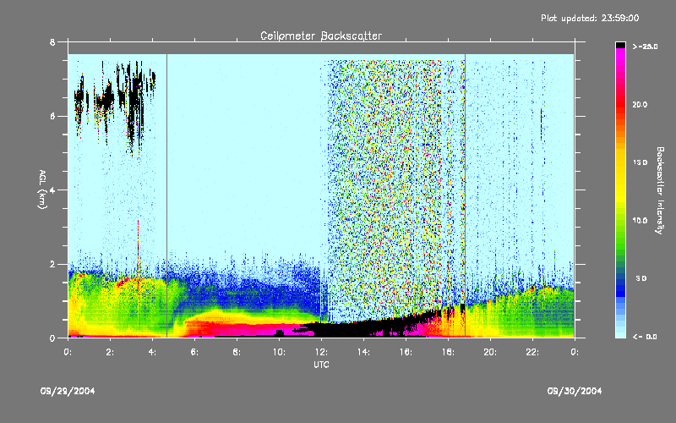Image resolution: width=676 pixels, height=423 pixels.
Task: Click the x-axis tick label 10:
Action: pyautogui.click(x=279, y=352)
